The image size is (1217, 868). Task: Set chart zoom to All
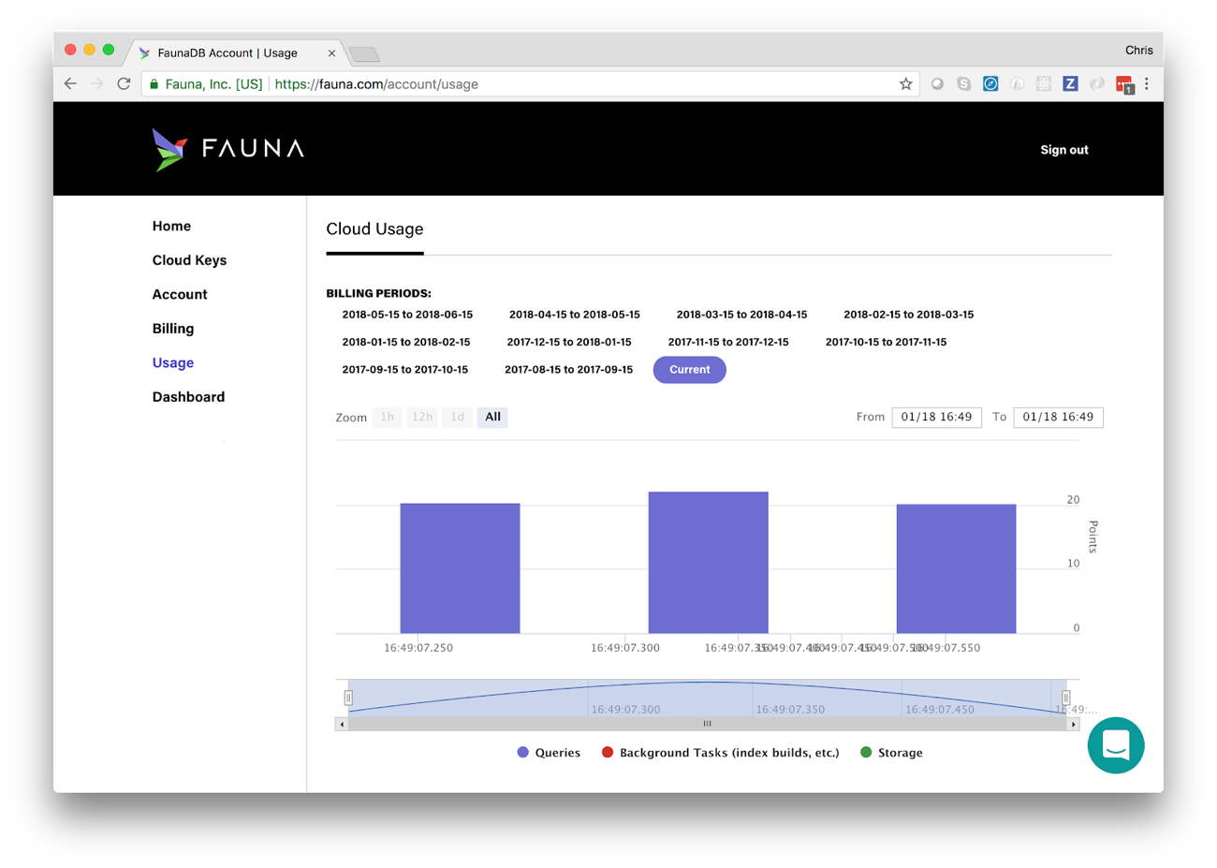[x=492, y=418]
